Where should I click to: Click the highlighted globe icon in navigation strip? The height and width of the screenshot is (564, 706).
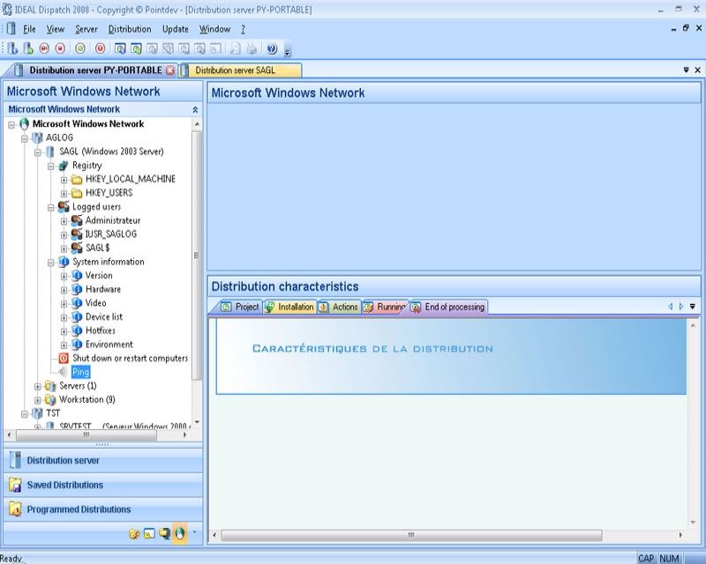coord(179,533)
